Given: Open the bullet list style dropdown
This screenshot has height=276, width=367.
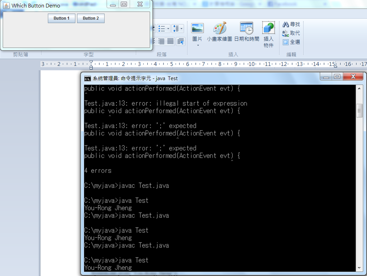Looking at the screenshot, I should click(168, 29).
